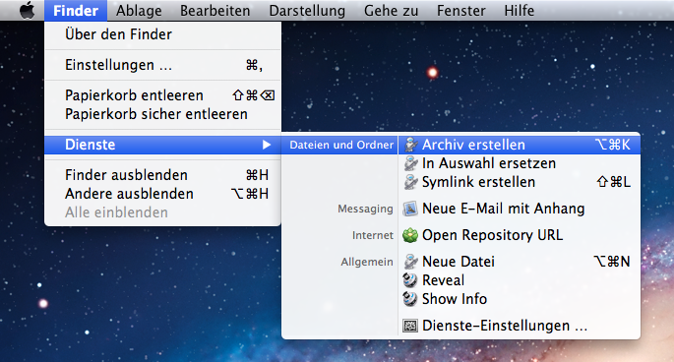Open Dienste-Einstellungen …
Viewport: 674px width, 362px height.
coord(520,326)
